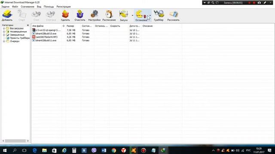Click the greyed Старт resume toolbar icon
This screenshot has width=275, height=154.
pyautogui.click(x=22, y=15)
